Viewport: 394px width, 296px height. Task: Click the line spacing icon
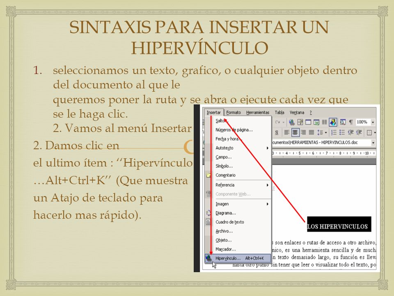pyautogui.click(x=320, y=132)
